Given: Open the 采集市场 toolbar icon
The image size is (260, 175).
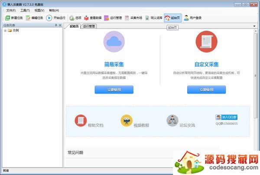Looking at the screenshot, I should (x=127, y=18).
